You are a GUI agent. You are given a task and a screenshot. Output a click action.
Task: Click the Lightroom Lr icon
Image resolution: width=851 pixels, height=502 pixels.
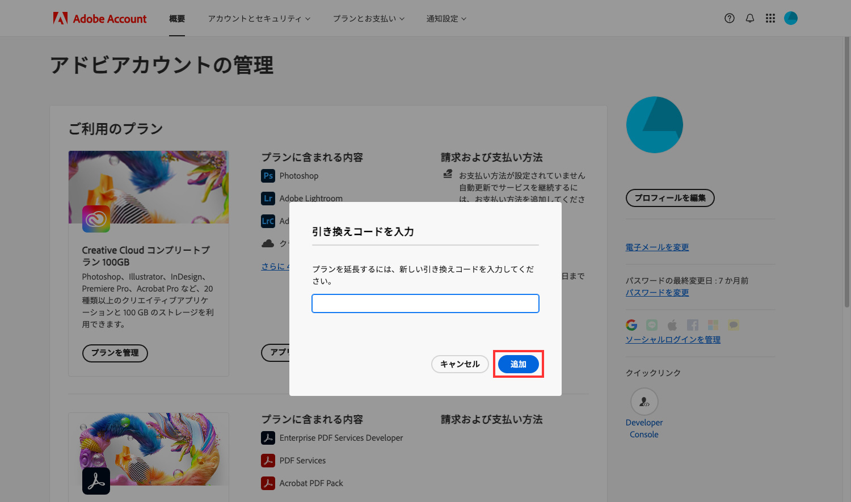coord(268,199)
